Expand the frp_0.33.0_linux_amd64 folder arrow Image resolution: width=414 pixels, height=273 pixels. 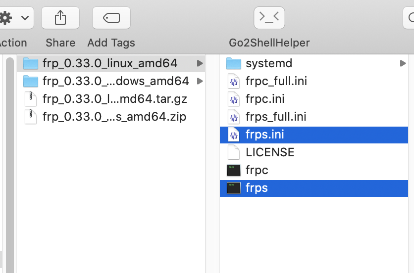(200, 63)
